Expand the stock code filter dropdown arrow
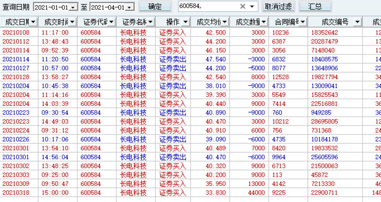The image size is (381, 202). pyautogui.click(x=252, y=7)
